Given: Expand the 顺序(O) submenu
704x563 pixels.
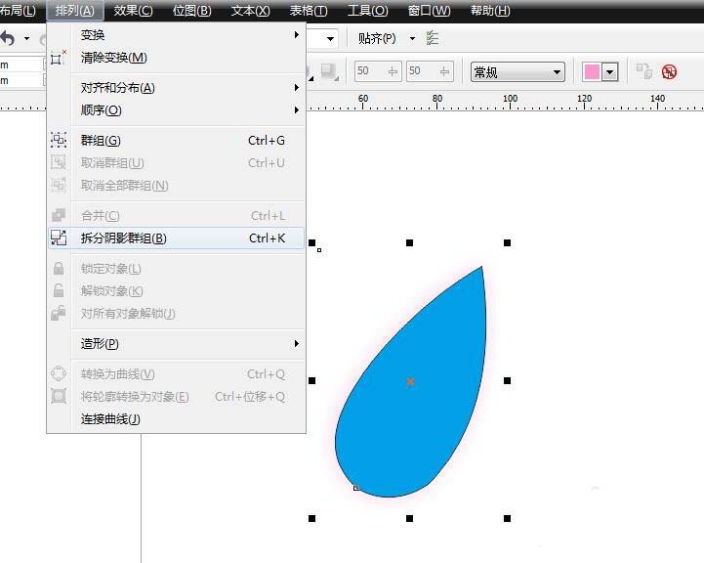Looking at the screenshot, I should point(176,110).
